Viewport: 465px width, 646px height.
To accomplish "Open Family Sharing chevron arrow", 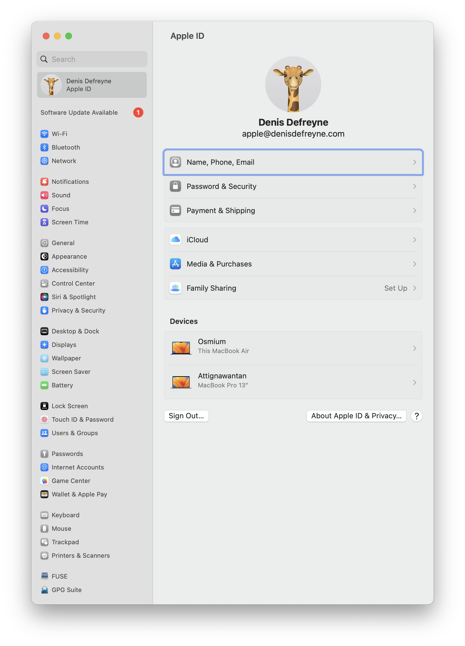I will pos(415,288).
